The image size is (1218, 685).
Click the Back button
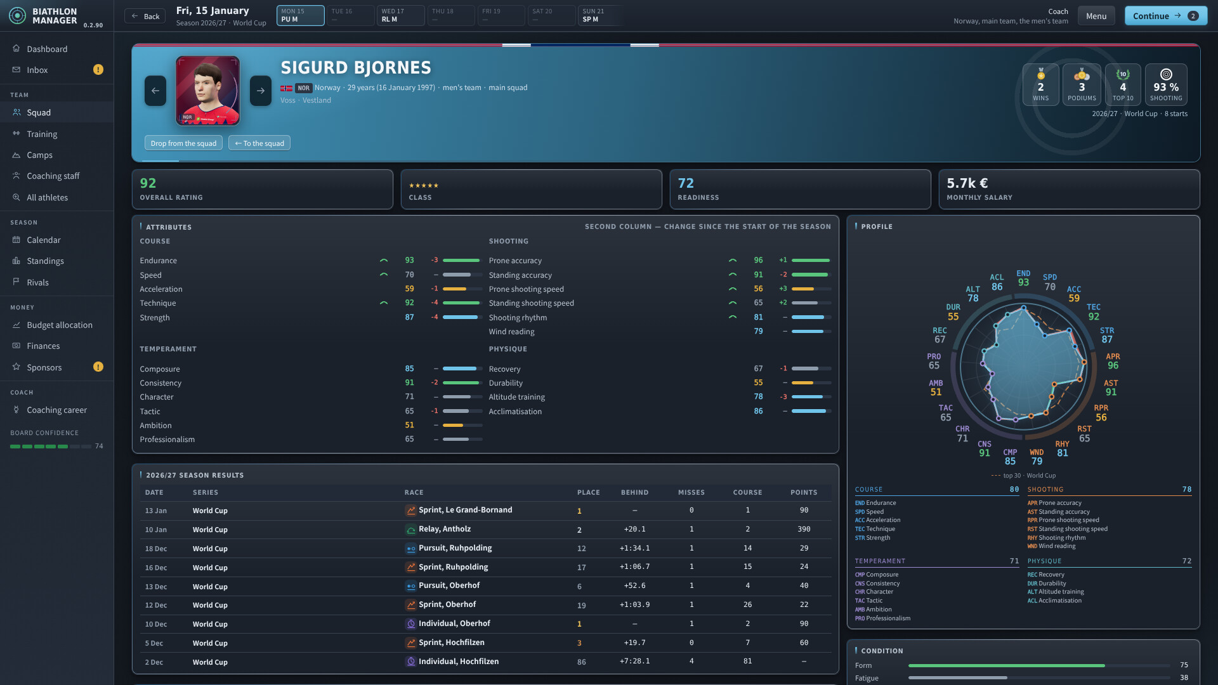(x=145, y=16)
